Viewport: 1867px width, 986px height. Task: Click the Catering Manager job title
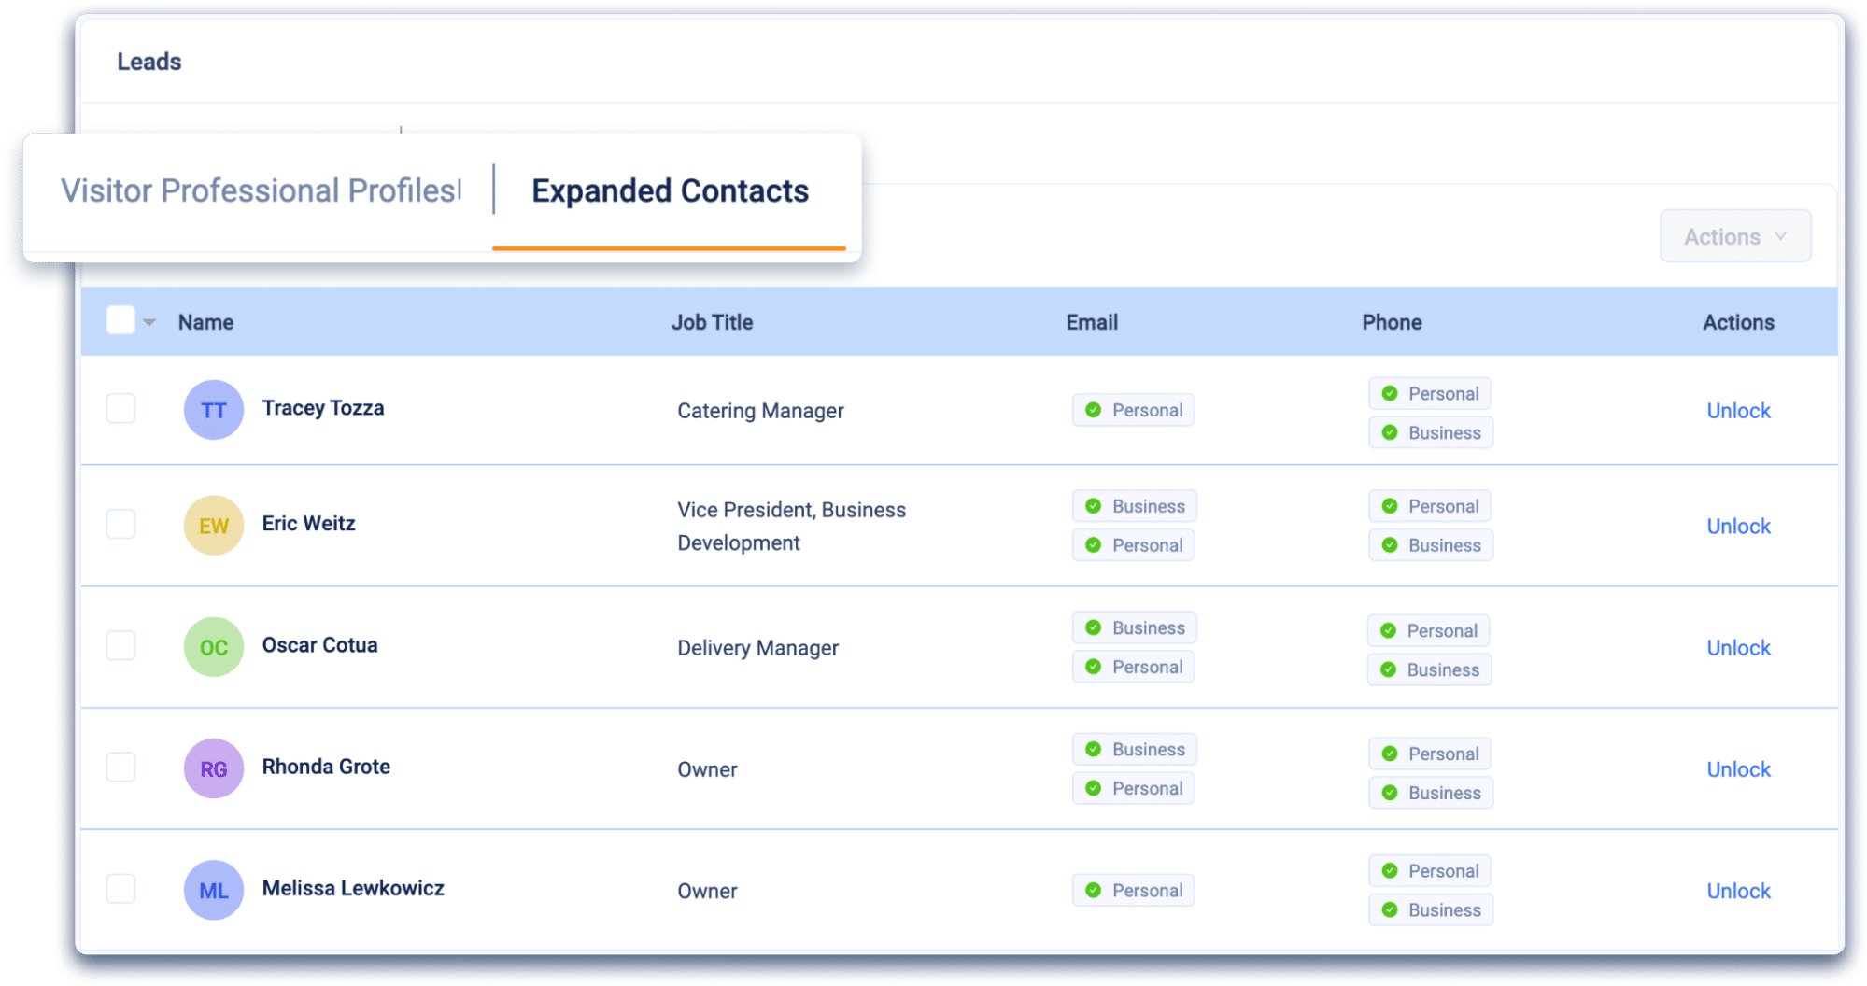click(x=760, y=411)
